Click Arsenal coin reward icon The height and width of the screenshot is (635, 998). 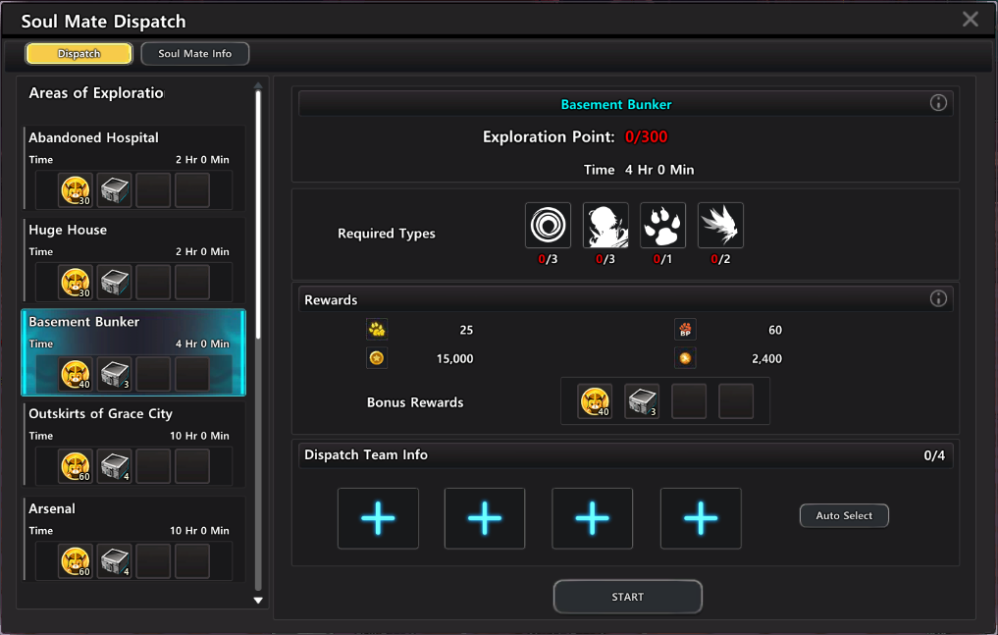coord(76,560)
